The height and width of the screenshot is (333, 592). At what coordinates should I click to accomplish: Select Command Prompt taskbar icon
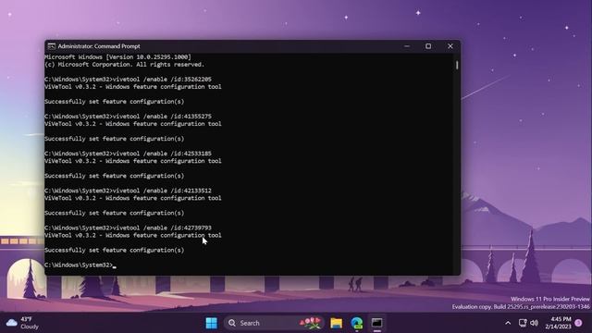pos(376,323)
